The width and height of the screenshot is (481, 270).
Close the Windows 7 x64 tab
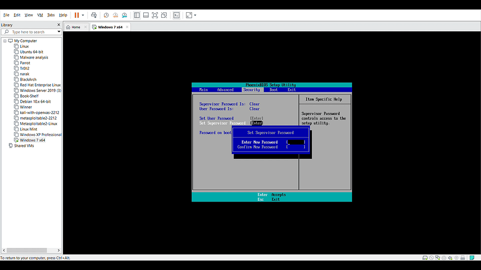point(127,27)
